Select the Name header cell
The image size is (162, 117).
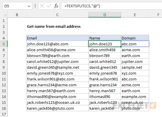point(105,38)
